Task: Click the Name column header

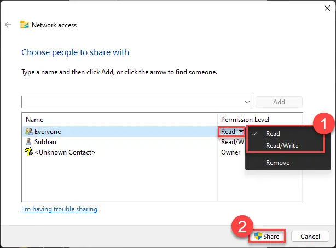Action: click(34, 119)
